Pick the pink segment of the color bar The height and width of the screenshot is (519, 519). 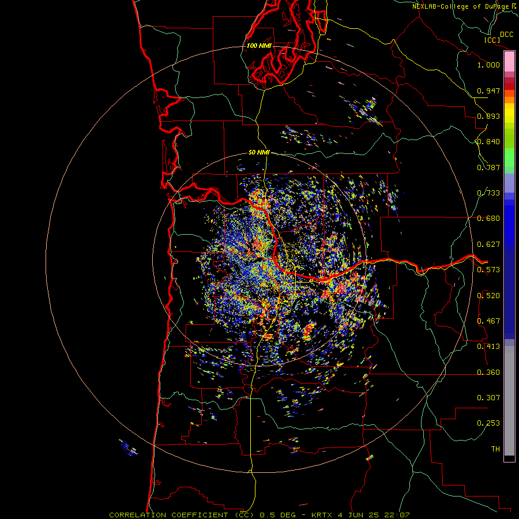509,62
